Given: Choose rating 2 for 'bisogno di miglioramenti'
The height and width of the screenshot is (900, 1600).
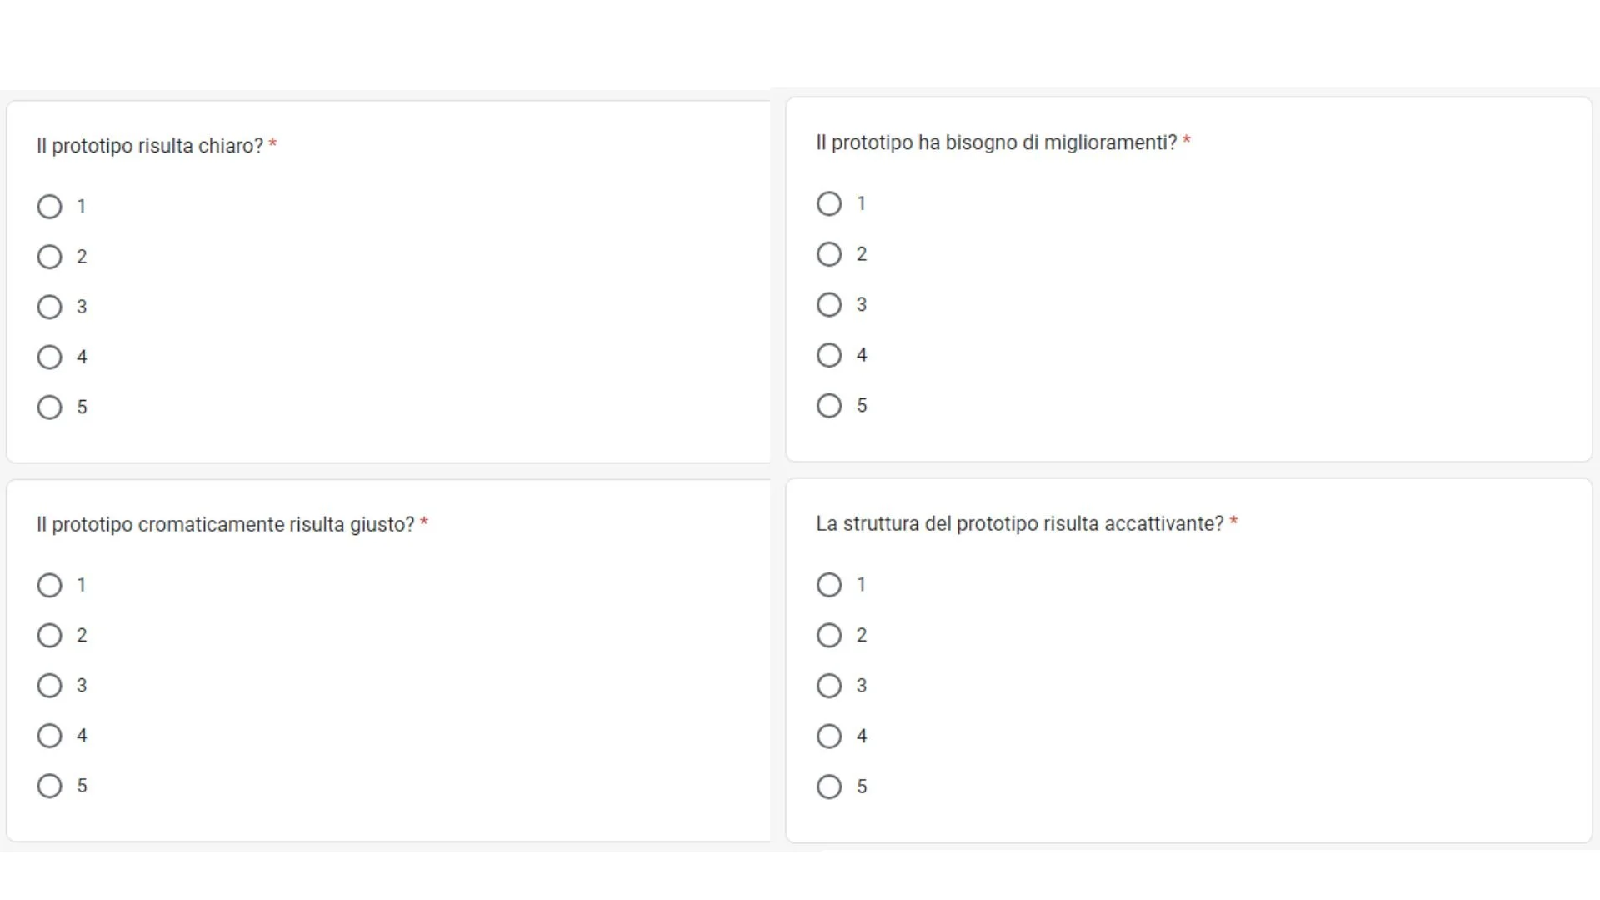Looking at the screenshot, I should (829, 254).
